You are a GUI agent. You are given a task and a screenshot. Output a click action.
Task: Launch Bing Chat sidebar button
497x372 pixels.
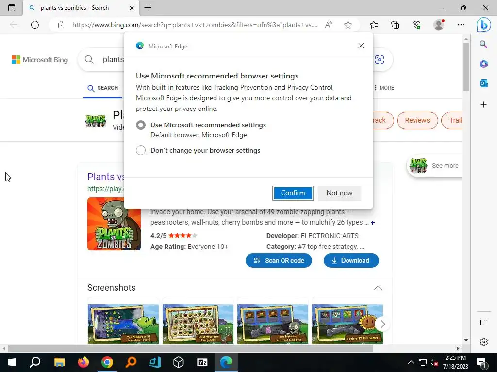pos(484,25)
